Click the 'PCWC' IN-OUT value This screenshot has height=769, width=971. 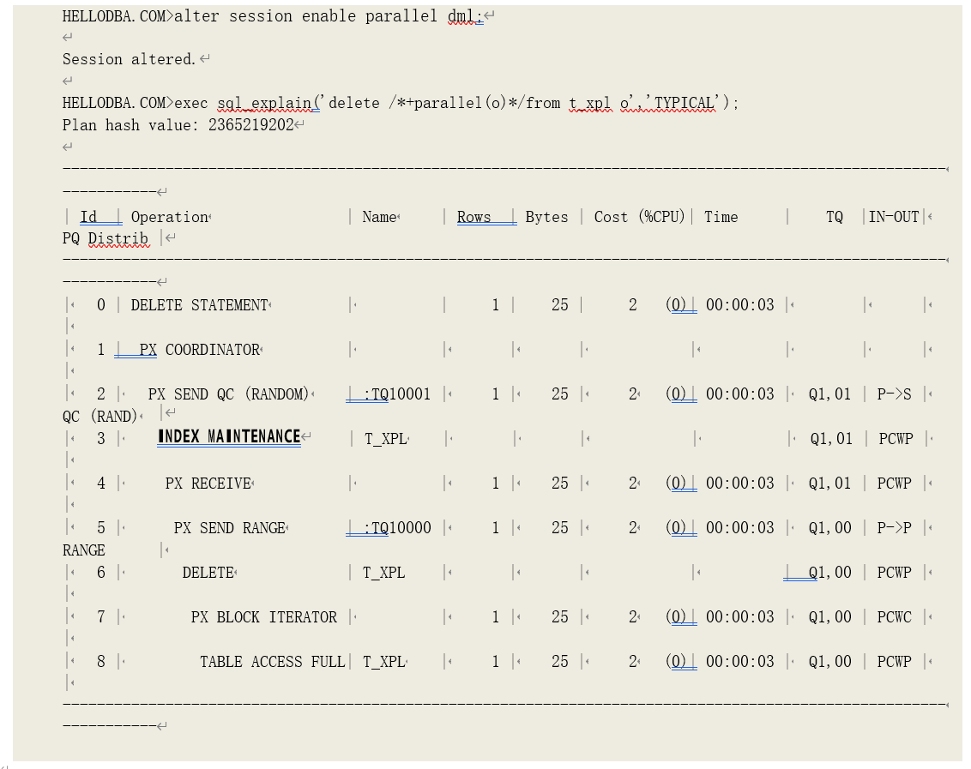click(894, 617)
